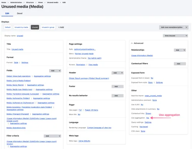Screen dimensions: 192x149
Task: Change More link No setting
Action: click(x=79, y=114)
